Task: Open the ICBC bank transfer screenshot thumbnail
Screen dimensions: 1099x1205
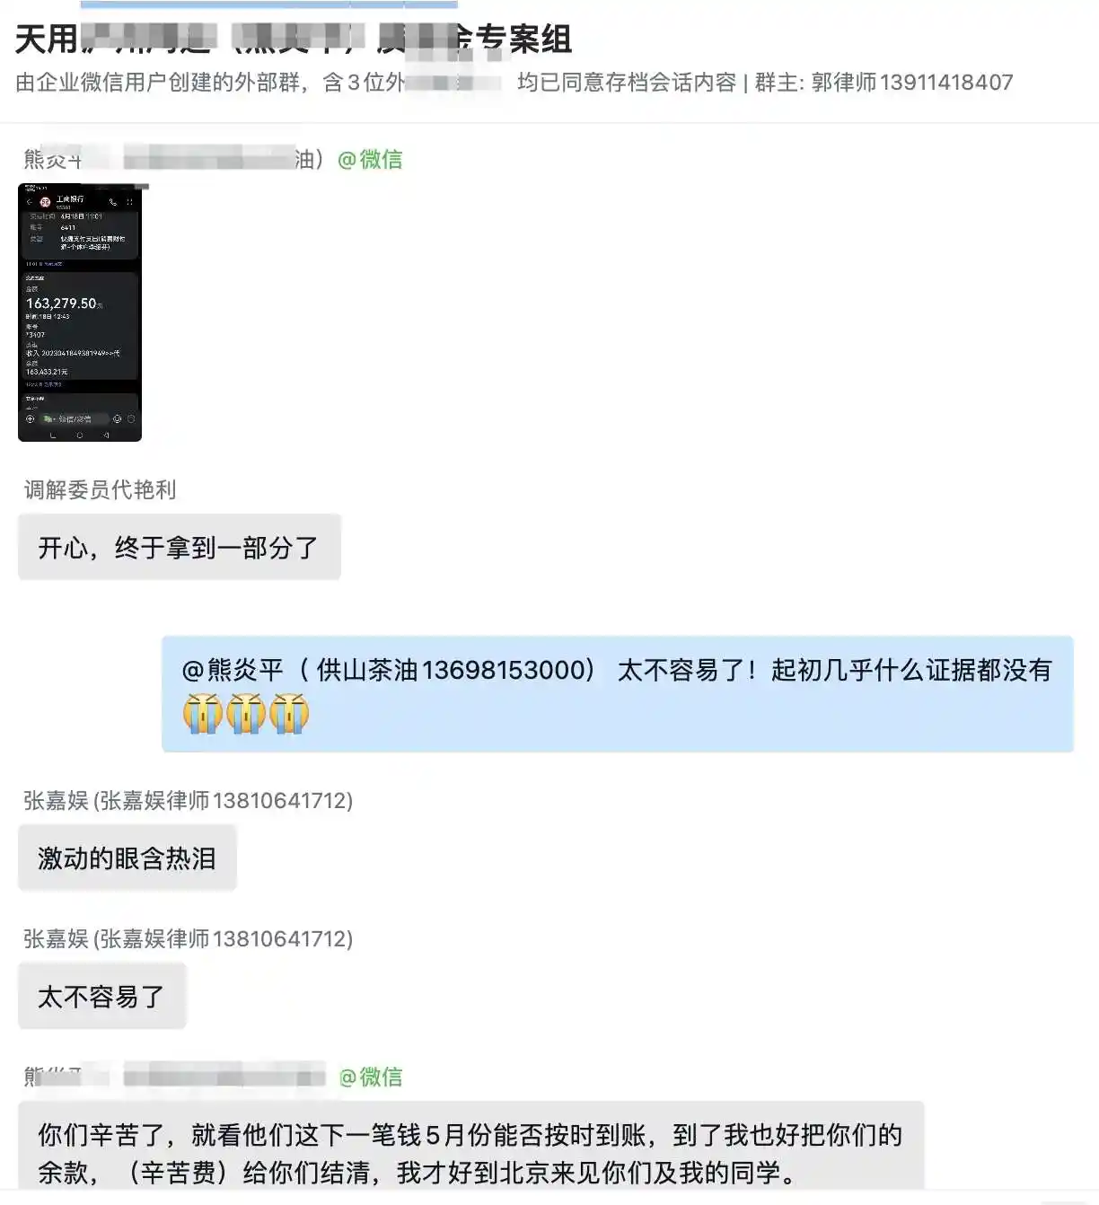Action: tap(80, 312)
